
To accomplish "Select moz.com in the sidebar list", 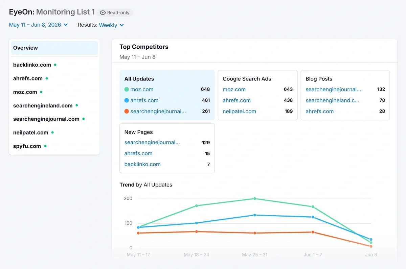I will click(25, 92).
